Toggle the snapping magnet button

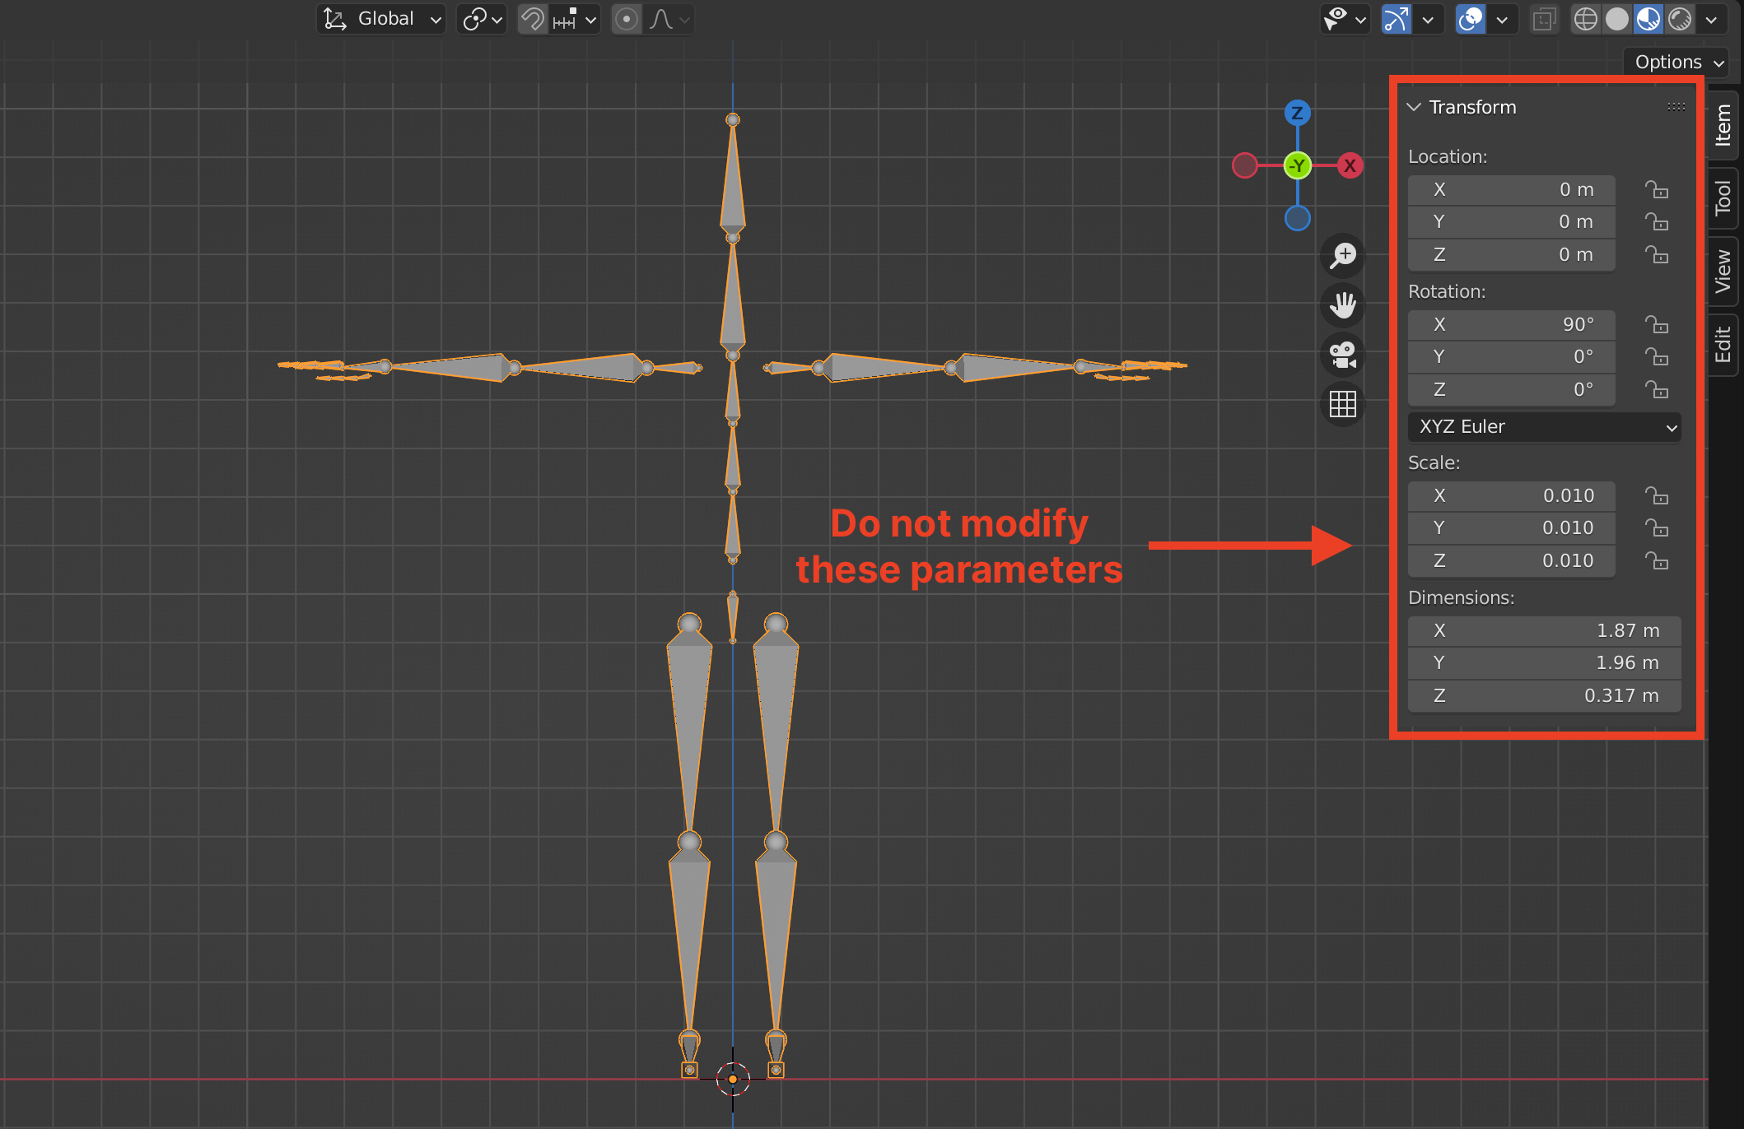tap(533, 19)
